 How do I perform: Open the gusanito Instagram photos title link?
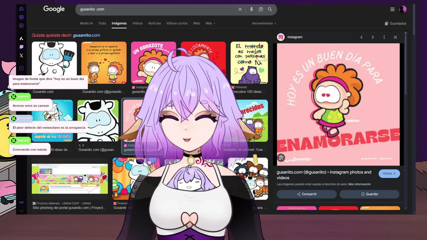pos(324,175)
